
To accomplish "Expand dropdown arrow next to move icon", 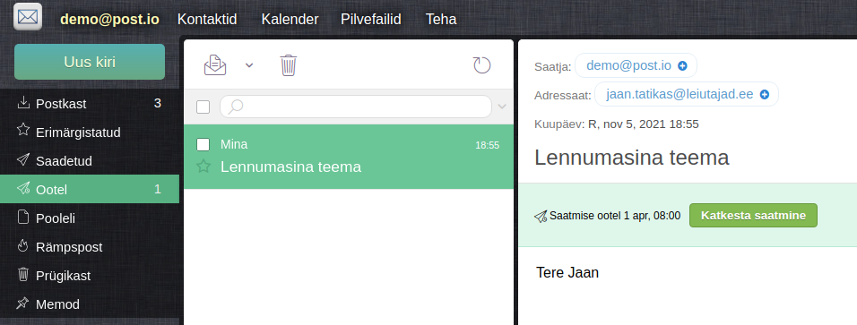I will (x=249, y=65).
